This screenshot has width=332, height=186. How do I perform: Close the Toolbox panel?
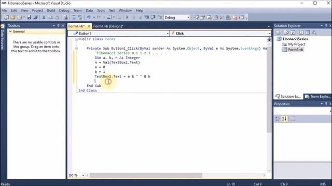point(63,26)
